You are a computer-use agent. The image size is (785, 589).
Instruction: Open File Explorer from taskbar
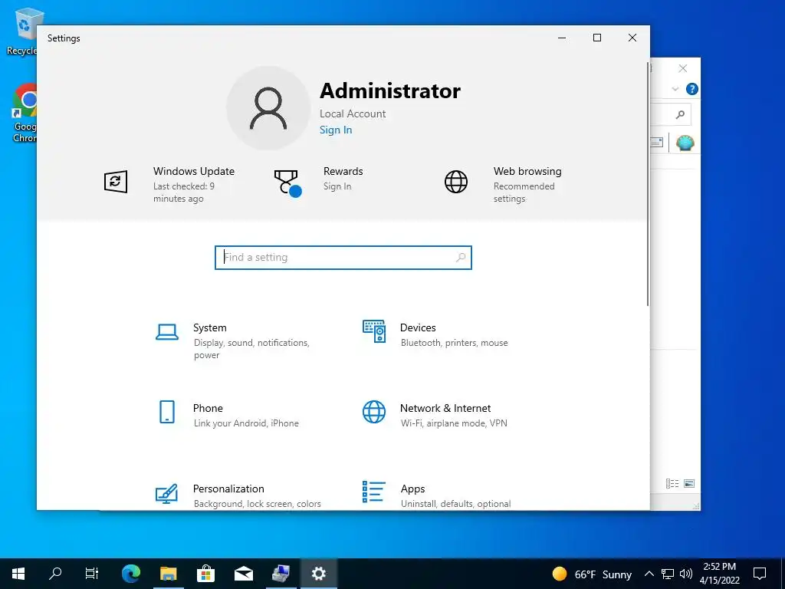pyautogui.click(x=169, y=574)
